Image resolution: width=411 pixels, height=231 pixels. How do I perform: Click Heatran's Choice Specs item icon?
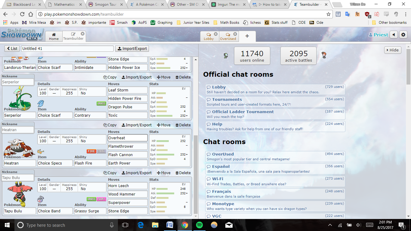click(41, 151)
